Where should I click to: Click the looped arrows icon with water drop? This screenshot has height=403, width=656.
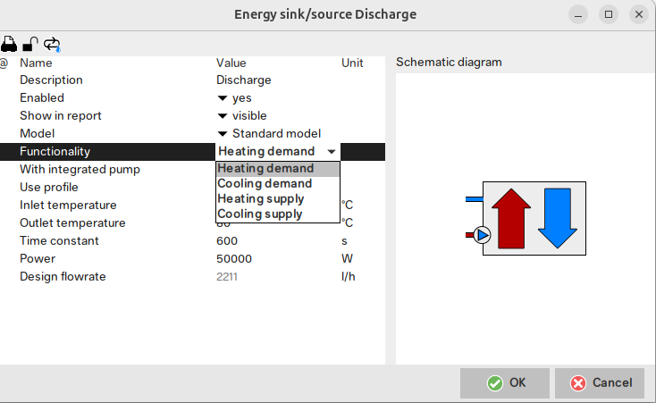52,44
